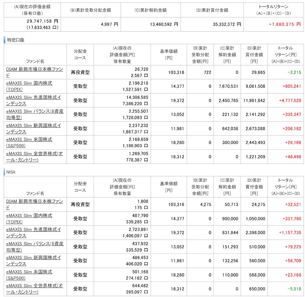The image size is (305, 297).
Task: Open eMAXIS Slim 米国株式(S&P500) link in NISA table
Action: (29, 275)
